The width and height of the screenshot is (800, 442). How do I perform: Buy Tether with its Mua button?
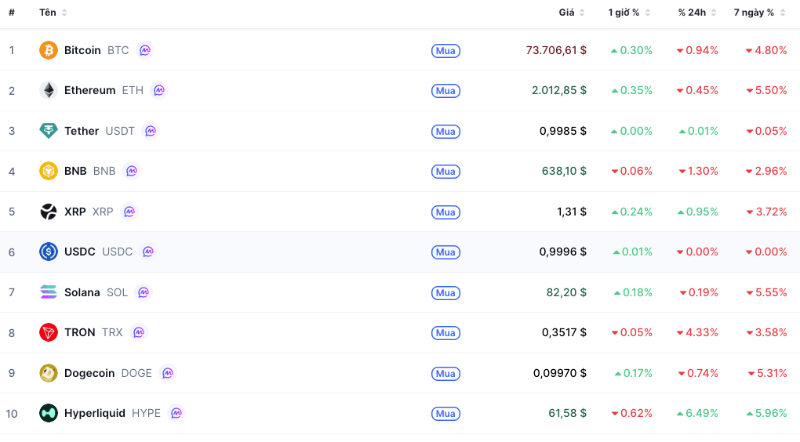point(446,132)
